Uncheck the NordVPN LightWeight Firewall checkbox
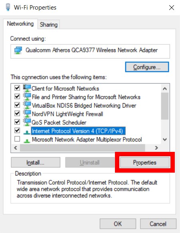This screenshot has height=233, width=180. [x=17, y=114]
